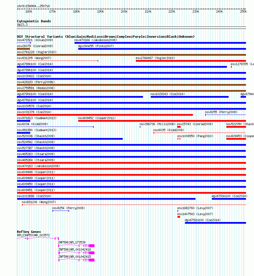Open the nsv971613 (Sudmant2013) variant label
The image size is (254, 276).
pos(37,118)
